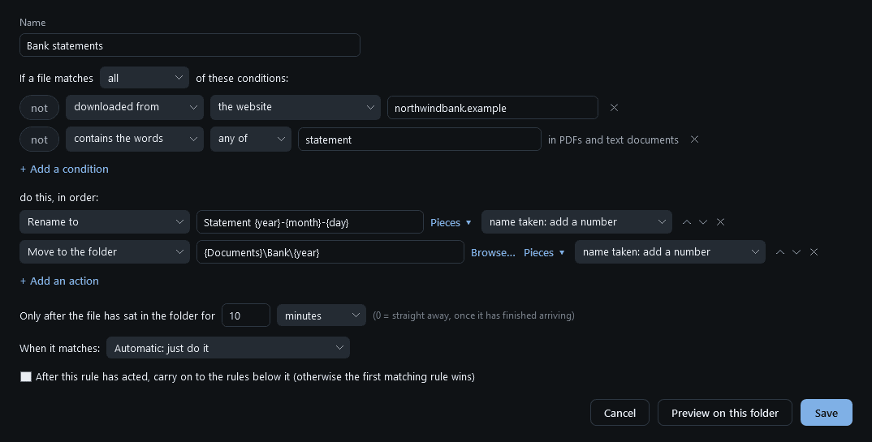Move the Rename to action up

(x=687, y=222)
